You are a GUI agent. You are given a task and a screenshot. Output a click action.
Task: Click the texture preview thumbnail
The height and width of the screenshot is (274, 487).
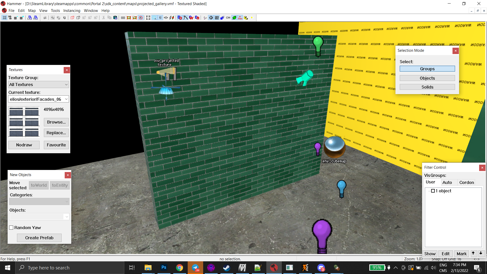coord(24,122)
